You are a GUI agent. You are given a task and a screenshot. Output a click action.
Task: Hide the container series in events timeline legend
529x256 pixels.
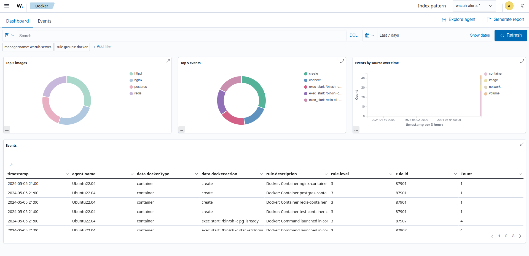pos(495,73)
